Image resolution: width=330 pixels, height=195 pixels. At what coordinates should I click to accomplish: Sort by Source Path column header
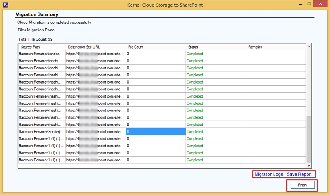[42, 47]
